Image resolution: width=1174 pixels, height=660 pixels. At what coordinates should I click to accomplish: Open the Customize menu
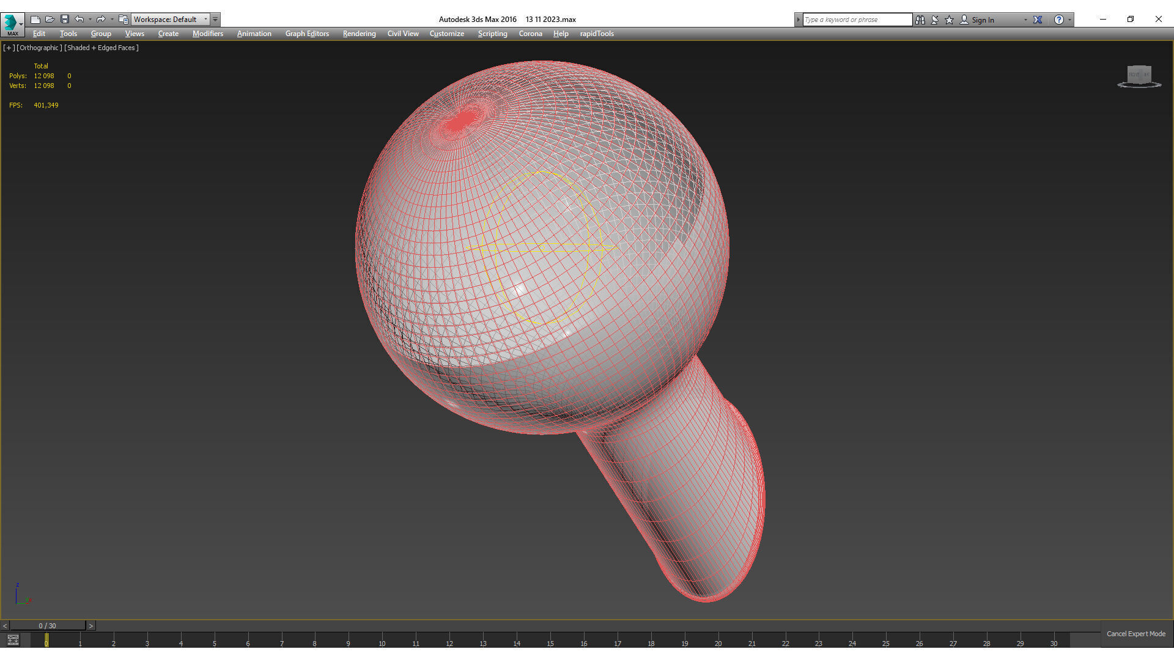(447, 34)
